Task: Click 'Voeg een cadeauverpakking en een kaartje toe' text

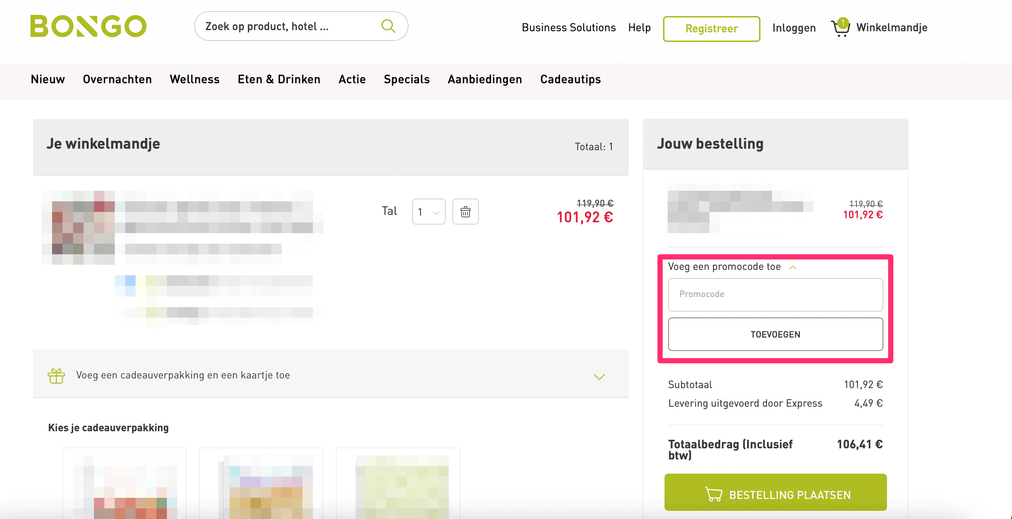Action: pyautogui.click(x=183, y=375)
